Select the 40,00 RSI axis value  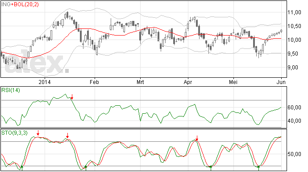[294, 121]
